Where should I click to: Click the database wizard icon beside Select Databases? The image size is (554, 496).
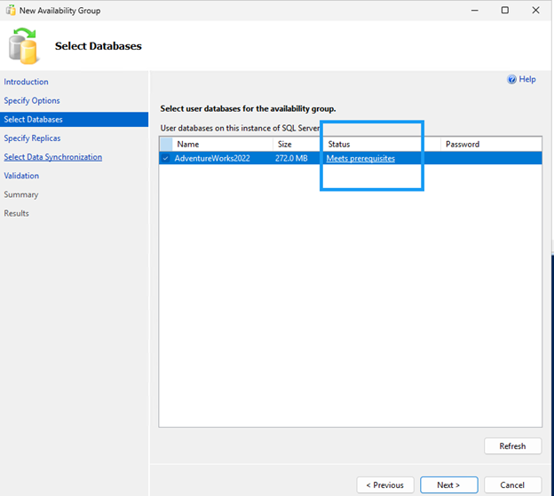(23, 46)
